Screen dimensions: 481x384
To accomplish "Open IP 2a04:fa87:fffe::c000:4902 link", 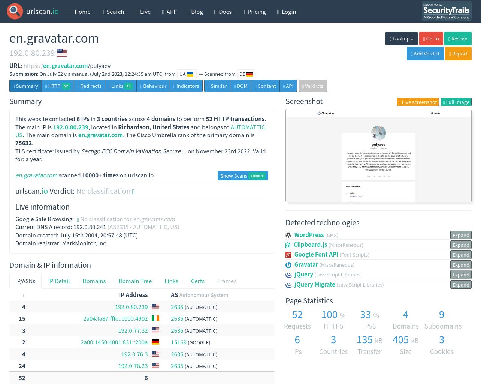I will 115,319.
